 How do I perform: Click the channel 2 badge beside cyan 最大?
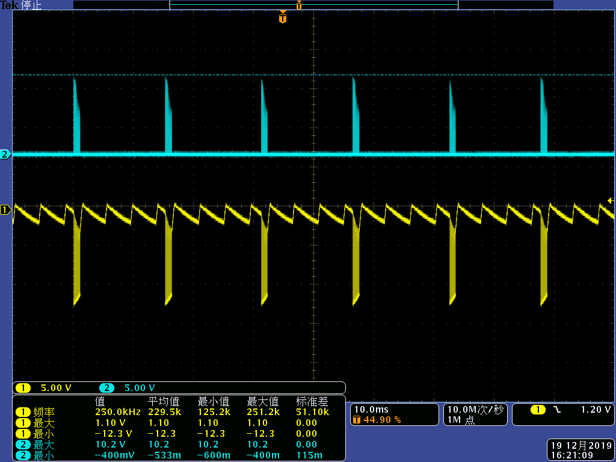pos(23,445)
